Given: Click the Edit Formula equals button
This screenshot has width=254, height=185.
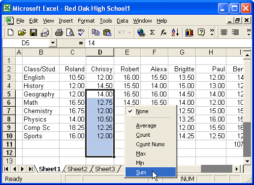Looking at the screenshot, I should click(81, 43).
